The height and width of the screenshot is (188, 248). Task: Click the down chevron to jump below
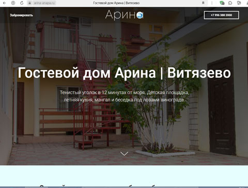click(x=124, y=153)
